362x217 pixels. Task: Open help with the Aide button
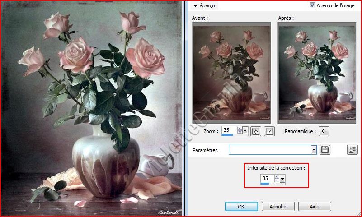pyautogui.click(x=314, y=206)
